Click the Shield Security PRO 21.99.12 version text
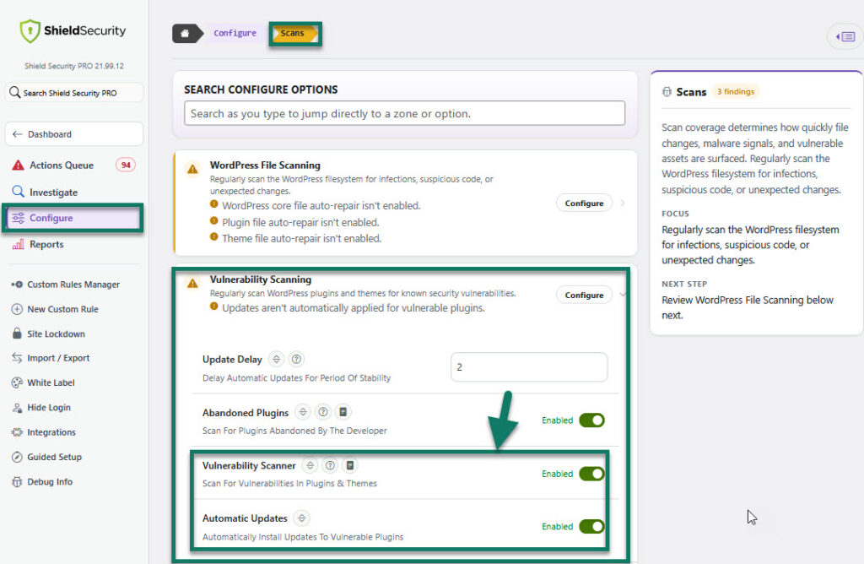The image size is (864, 564). [74, 66]
